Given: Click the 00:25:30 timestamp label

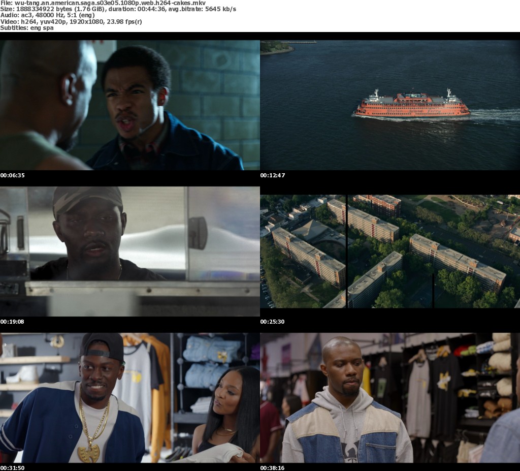Looking at the screenshot, I should pyautogui.click(x=273, y=322).
